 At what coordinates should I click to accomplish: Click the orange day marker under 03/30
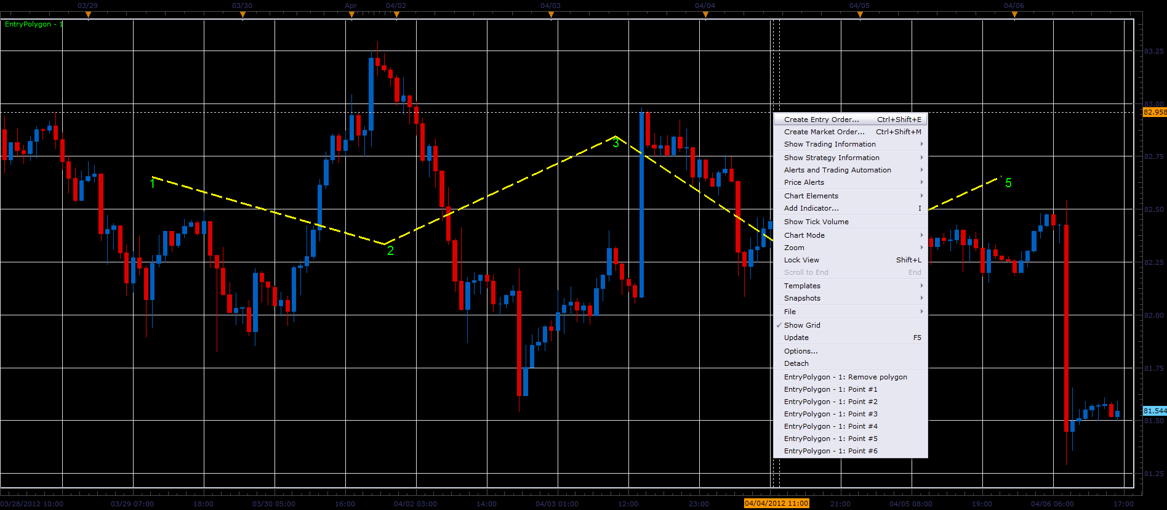coord(243,14)
